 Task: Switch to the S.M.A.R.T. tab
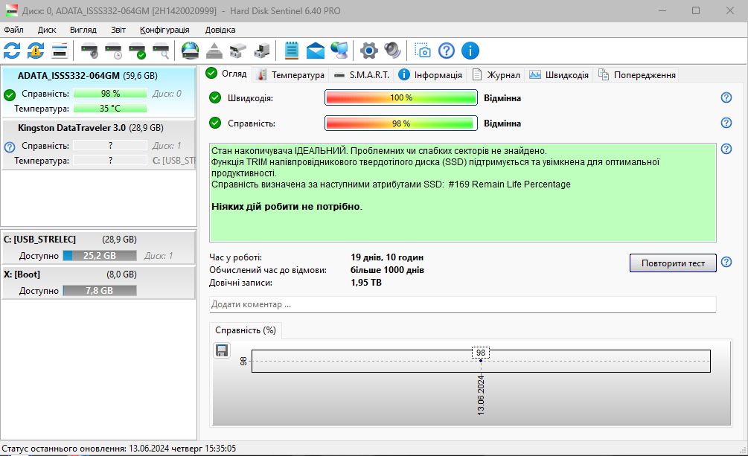362,75
